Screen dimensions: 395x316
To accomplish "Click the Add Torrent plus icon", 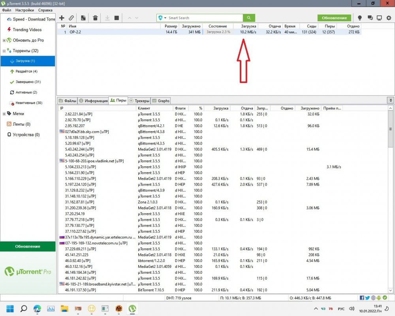I will [62, 18].
